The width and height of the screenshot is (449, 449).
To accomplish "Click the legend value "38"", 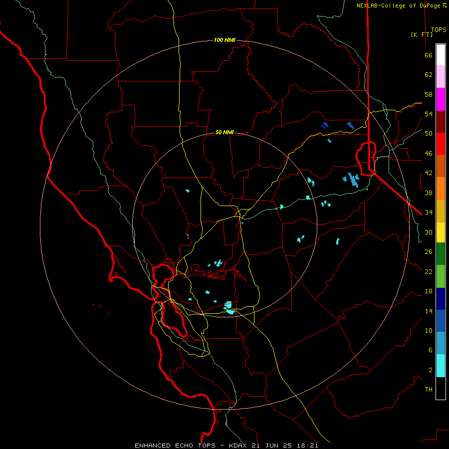I will [429, 193].
